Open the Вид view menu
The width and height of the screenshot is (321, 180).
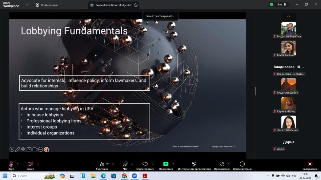(x=282, y=5)
